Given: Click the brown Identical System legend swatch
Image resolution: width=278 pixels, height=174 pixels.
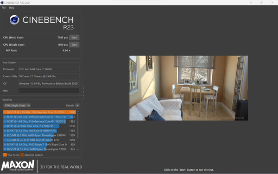Looking at the screenshot, I should [x=22, y=155].
